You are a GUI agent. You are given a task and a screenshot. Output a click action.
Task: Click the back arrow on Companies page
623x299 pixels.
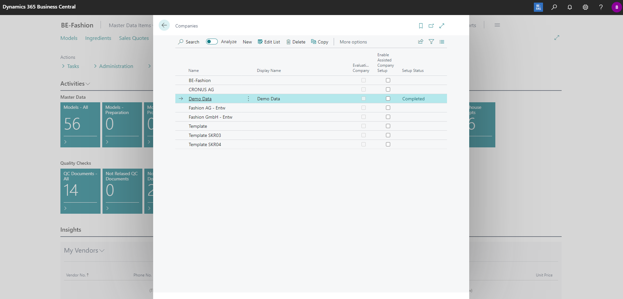coord(164,25)
